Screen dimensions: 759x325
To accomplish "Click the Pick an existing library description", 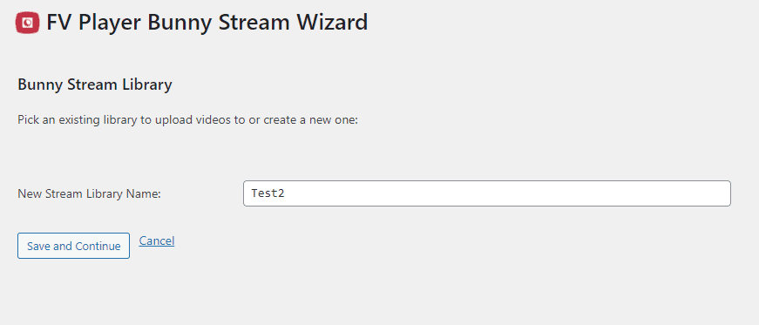I will [x=187, y=119].
